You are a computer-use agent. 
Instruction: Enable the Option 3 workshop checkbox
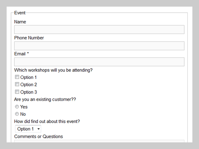click(17, 92)
